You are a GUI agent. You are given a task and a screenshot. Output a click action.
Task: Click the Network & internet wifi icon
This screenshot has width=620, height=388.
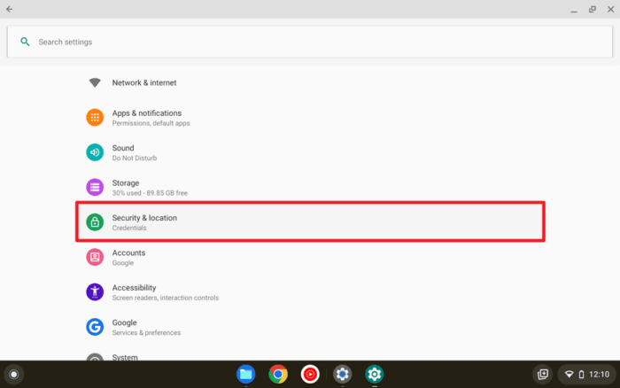tap(95, 82)
